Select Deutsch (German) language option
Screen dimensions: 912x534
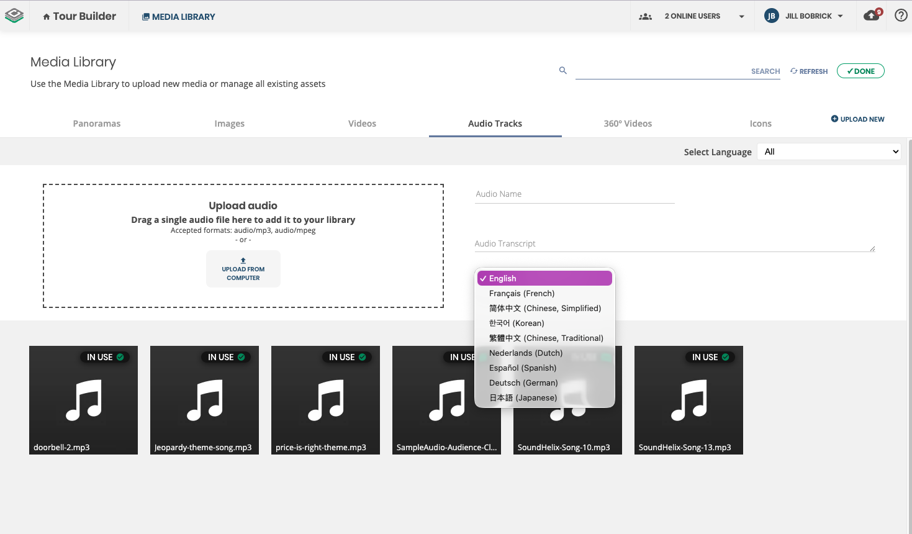coord(523,383)
